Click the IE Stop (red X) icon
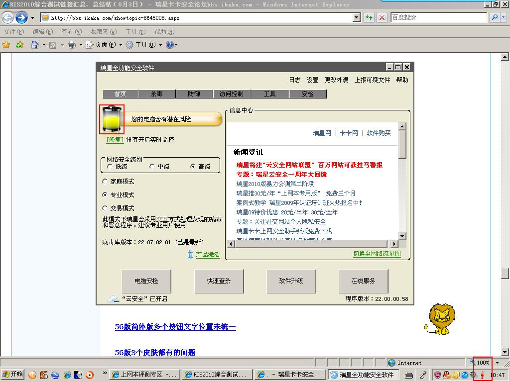Viewport: 510px width, 382px height. (x=382, y=17)
